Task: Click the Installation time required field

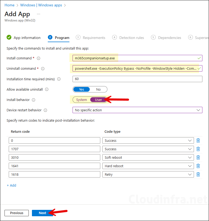Action: click(x=137, y=79)
